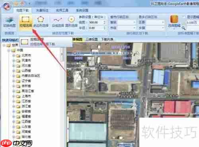Select 吉林省 in the navigation tree

point(26,86)
